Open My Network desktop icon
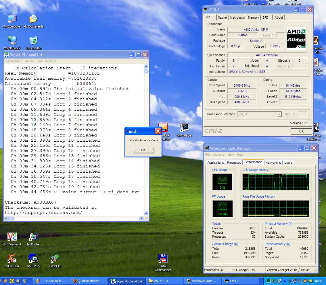 point(12,42)
